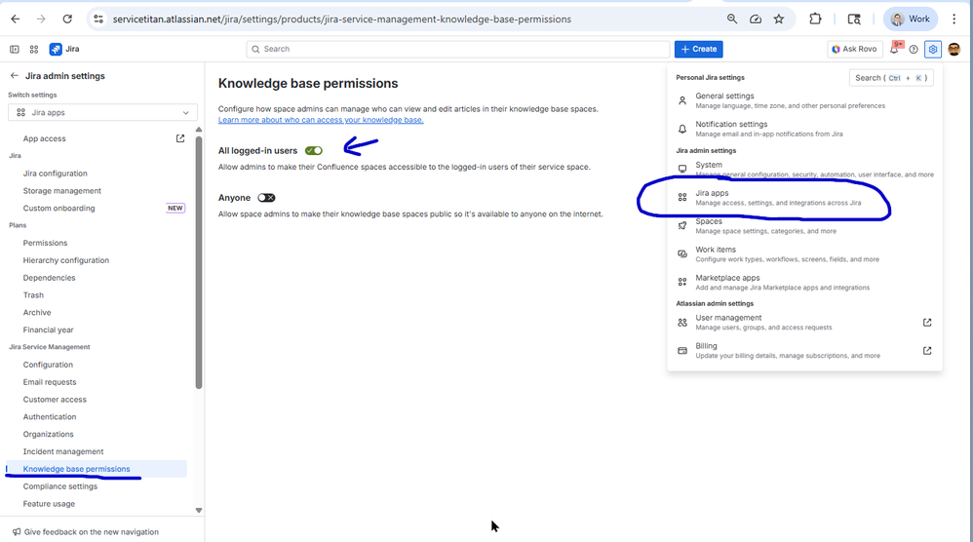The width and height of the screenshot is (973, 542).
Task: Click the Create button
Action: point(699,49)
